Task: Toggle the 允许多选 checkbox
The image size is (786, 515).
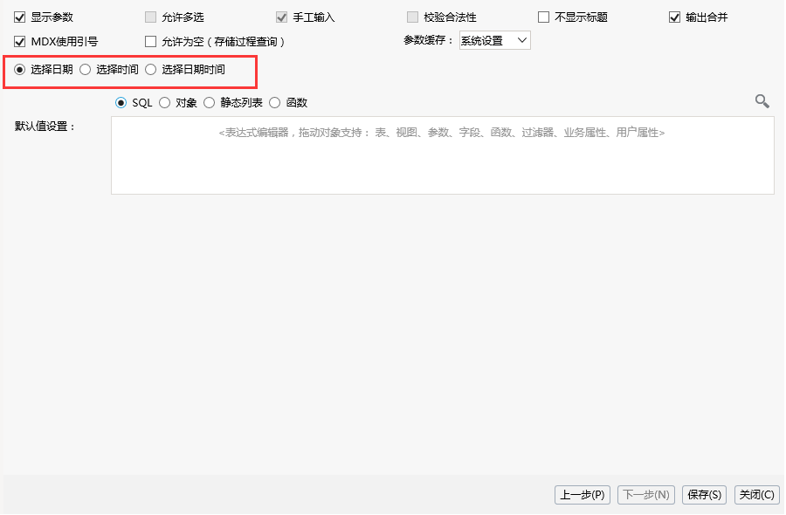Action: [x=150, y=17]
